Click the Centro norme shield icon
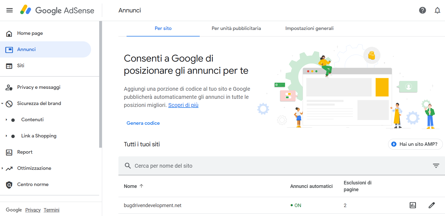The height and width of the screenshot is (216, 445). 9,185
